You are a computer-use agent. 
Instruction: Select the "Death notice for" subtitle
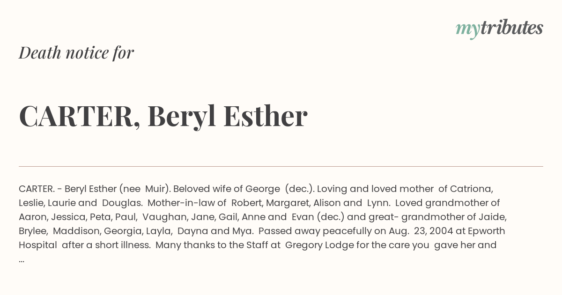coord(76,53)
